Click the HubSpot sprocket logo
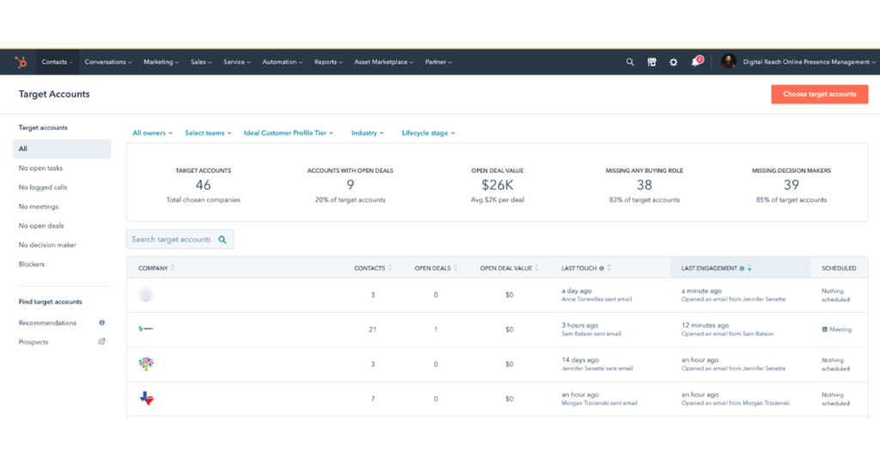 point(21,62)
